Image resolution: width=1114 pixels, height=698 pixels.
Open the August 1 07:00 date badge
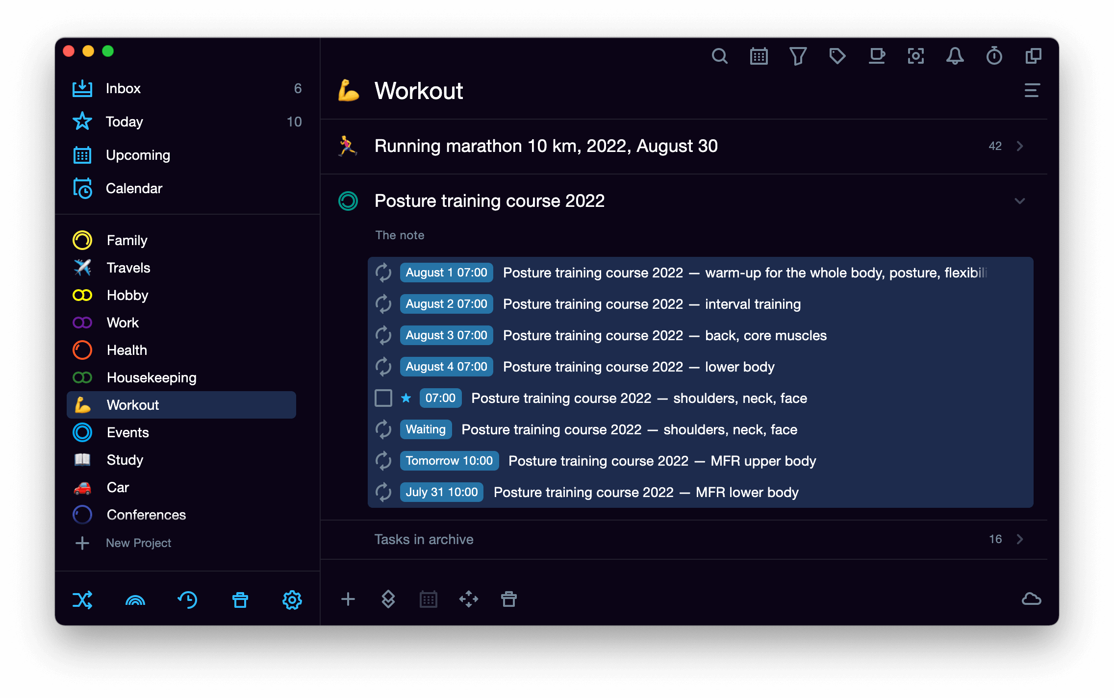point(446,273)
